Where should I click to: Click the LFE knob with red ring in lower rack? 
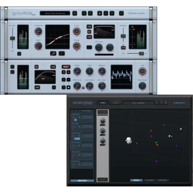tap(142, 71)
